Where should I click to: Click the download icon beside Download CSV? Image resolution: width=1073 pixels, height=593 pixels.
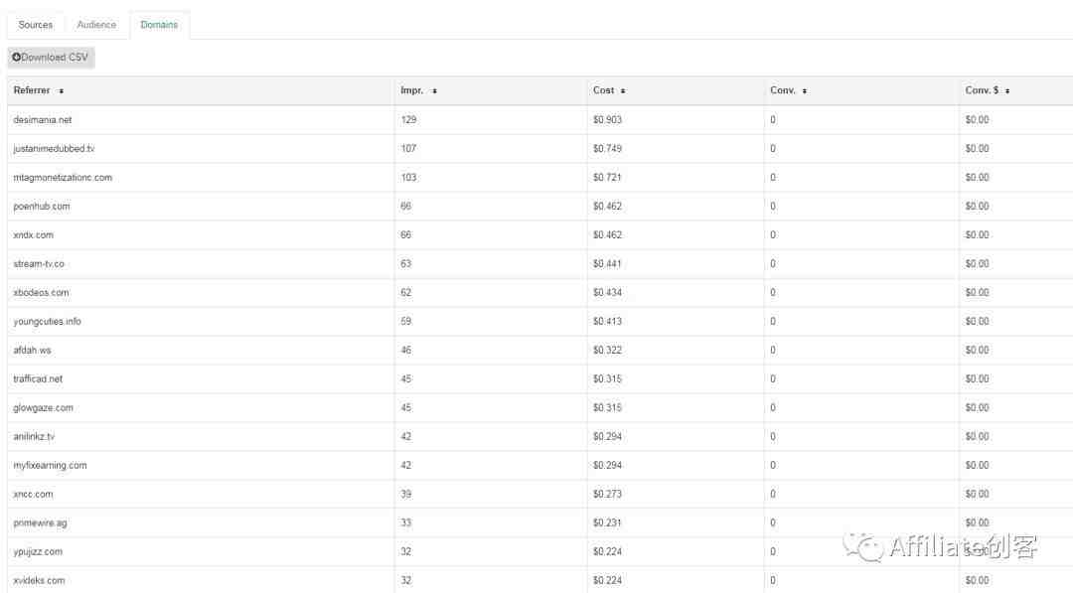pos(17,57)
